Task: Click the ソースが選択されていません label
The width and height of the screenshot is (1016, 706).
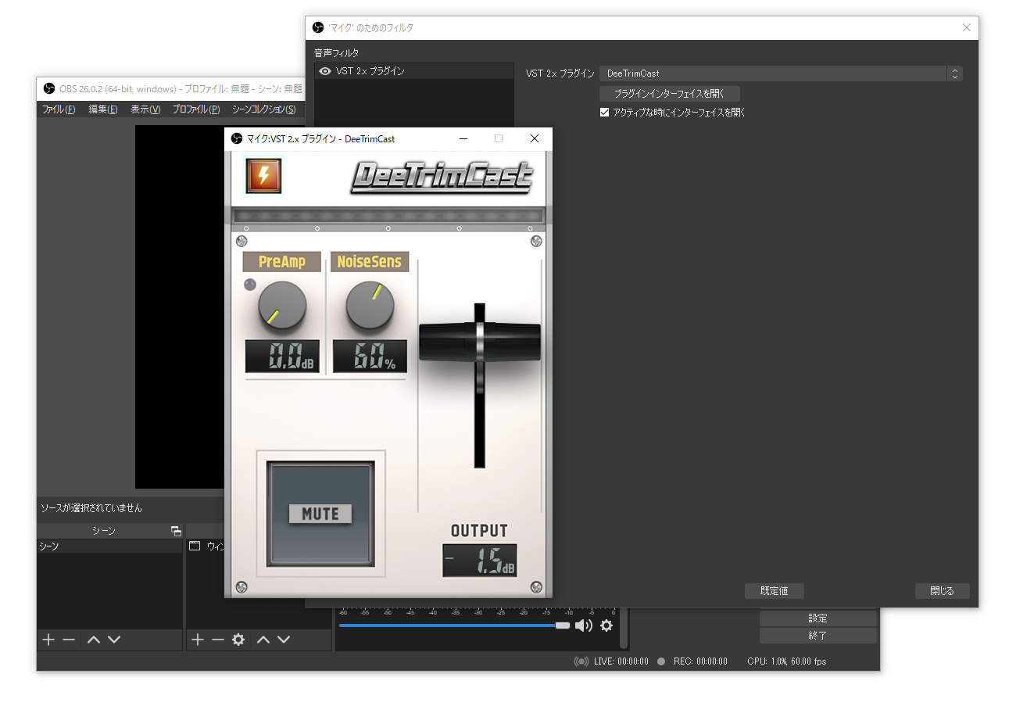Action: (91, 508)
